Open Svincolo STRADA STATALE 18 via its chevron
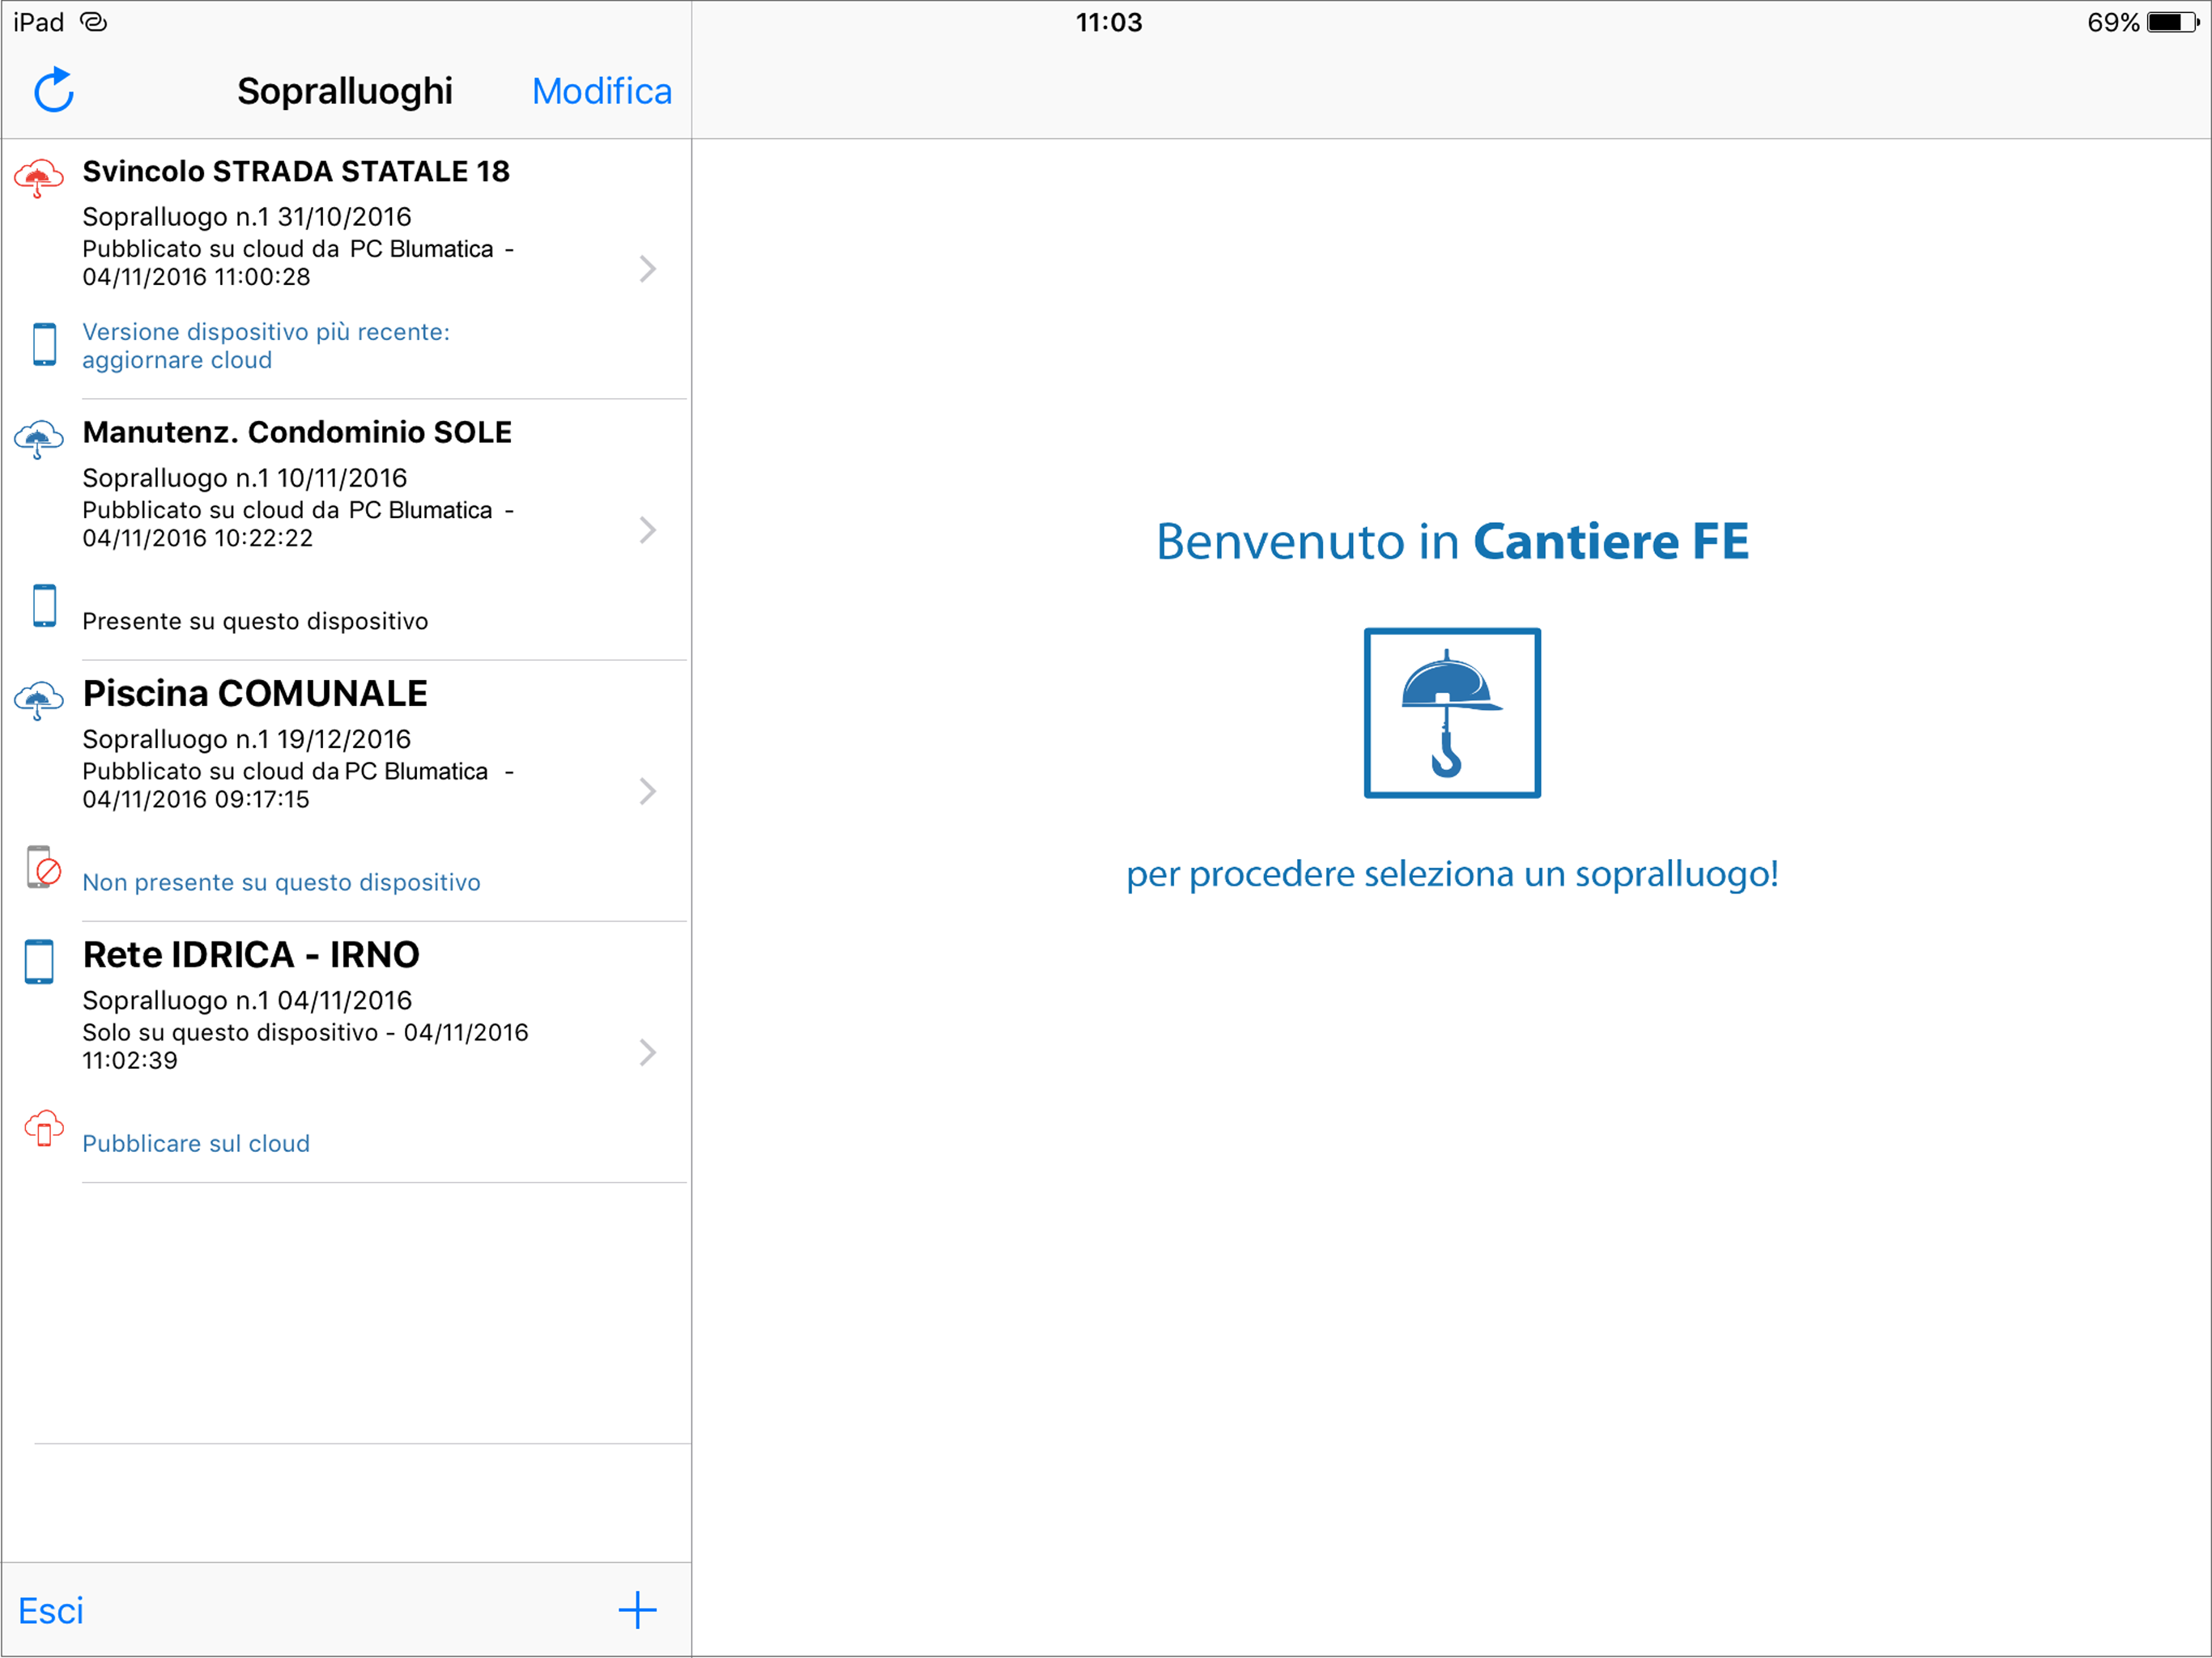Image resolution: width=2212 pixels, height=1658 pixels. coord(647,268)
